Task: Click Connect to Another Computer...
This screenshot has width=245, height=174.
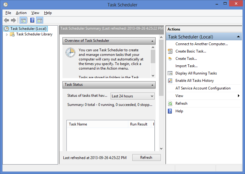Action: 202,44
